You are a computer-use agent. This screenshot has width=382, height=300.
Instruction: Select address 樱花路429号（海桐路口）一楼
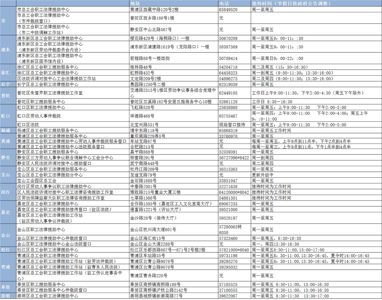pos(160,38)
